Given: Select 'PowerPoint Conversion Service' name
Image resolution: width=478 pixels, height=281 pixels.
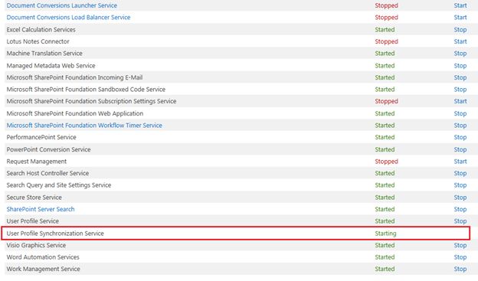Looking at the screenshot, I should 48,149.
